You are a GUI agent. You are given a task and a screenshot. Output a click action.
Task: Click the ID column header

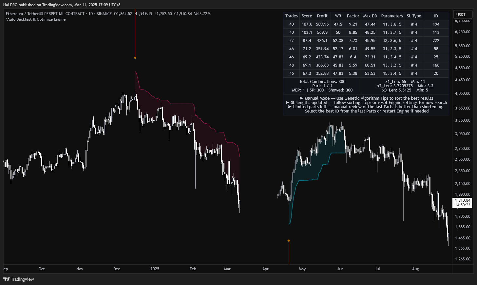coord(436,16)
